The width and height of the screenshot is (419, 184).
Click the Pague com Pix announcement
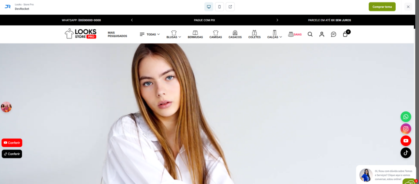coord(205,20)
